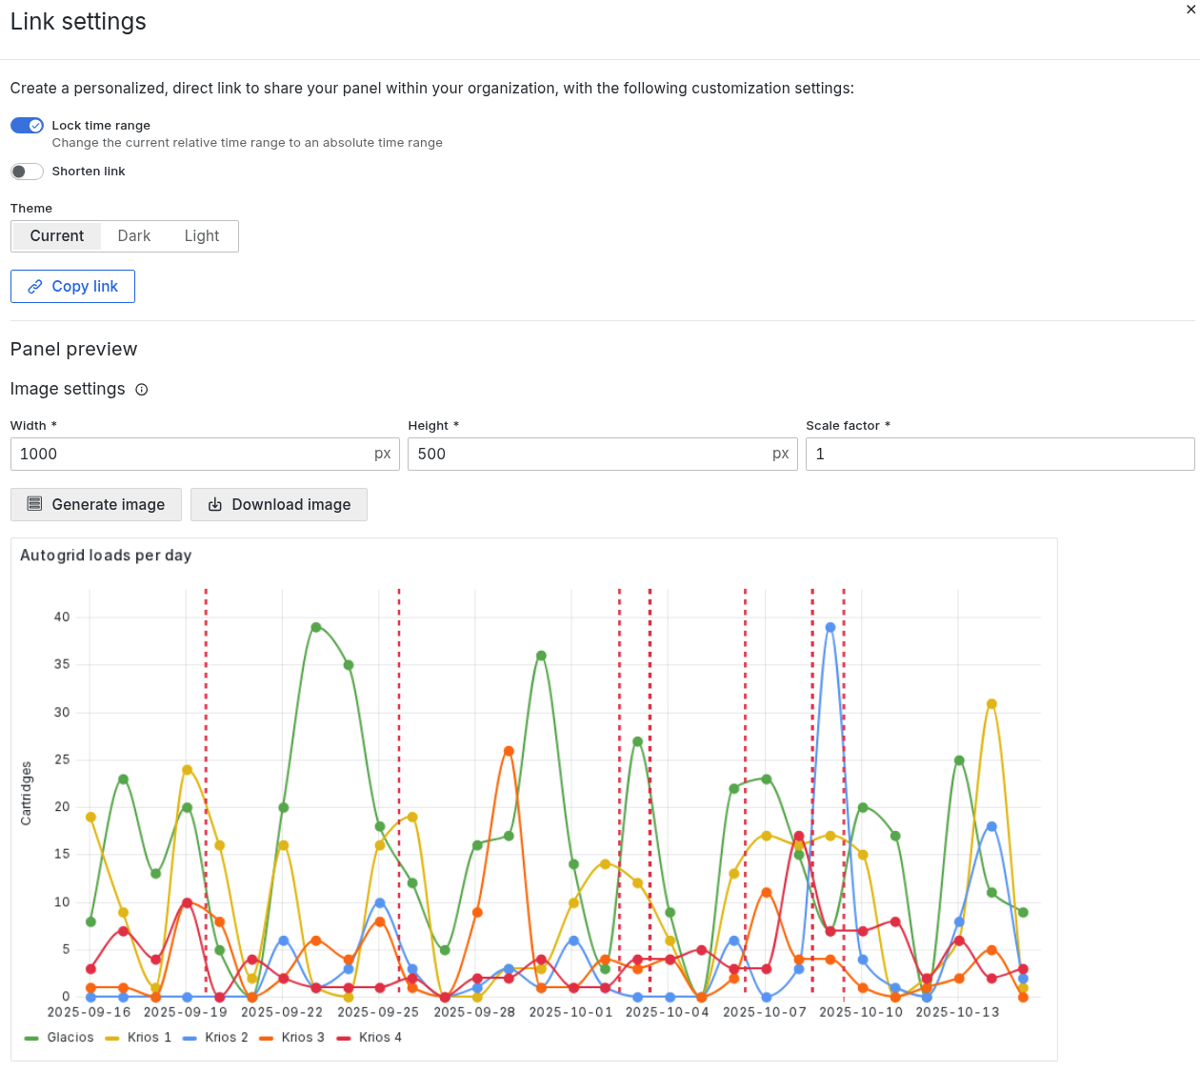1200x1073 pixels.
Task: Select the Light theme option
Action: click(202, 236)
